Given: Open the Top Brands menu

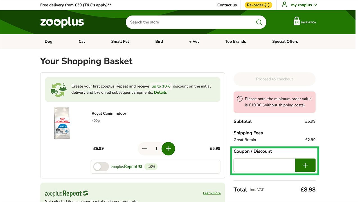Looking at the screenshot, I should [x=235, y=41].
